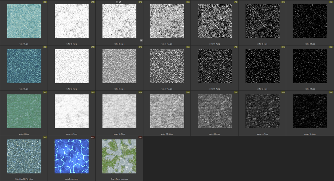Click the water-9-4.jpg filename label
This screenshot has width=334, height=181.
[215, 89]
